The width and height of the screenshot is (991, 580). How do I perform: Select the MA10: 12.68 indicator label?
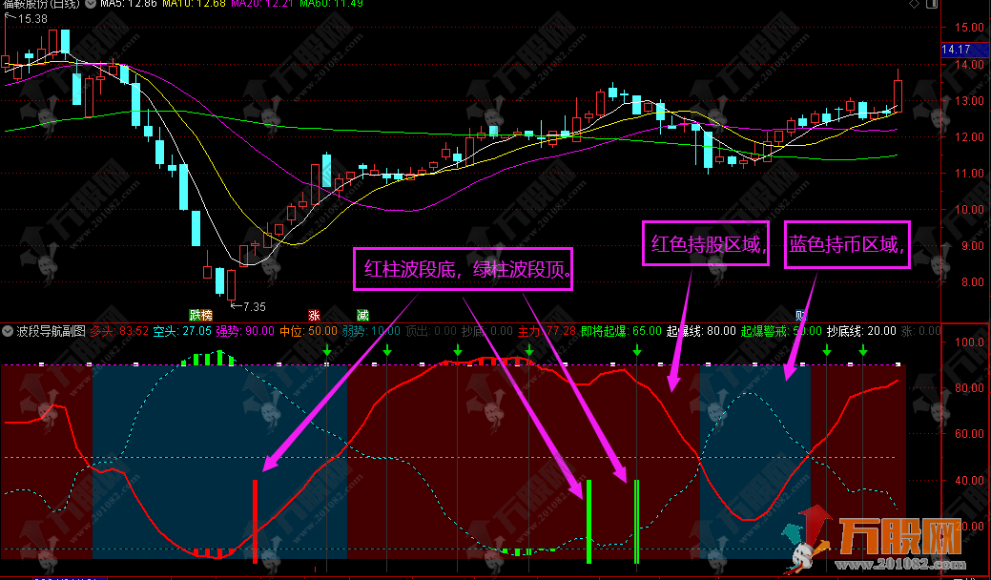(x=194, y=4)
